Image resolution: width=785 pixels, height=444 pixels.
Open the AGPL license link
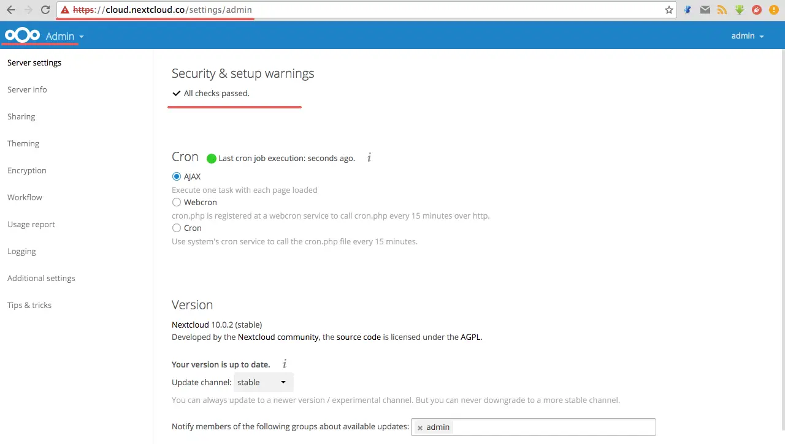471,337
